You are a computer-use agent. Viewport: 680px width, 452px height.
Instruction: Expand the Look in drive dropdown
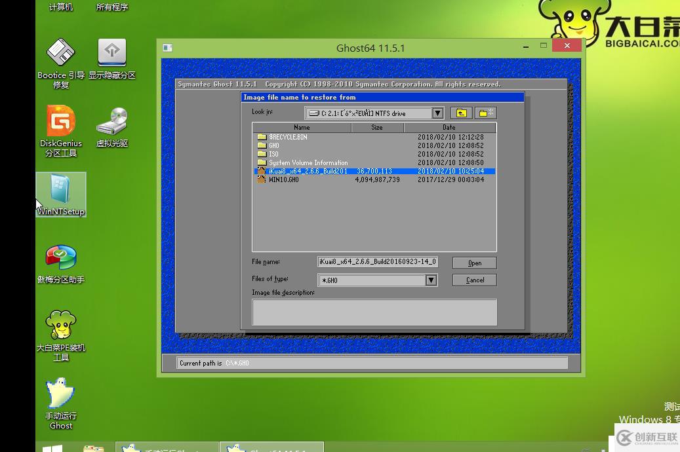click(x=437, y=113)
